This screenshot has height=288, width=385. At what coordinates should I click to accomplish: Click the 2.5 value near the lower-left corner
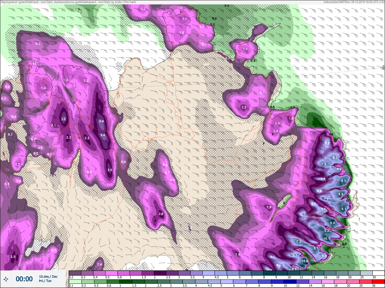click(13, 257)
